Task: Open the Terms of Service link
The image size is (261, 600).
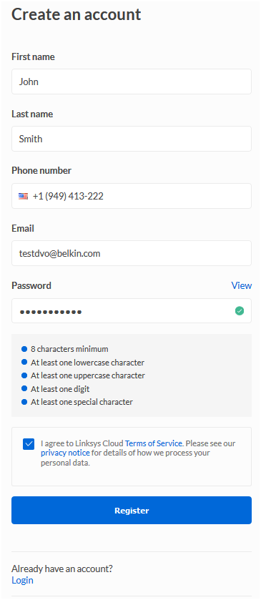Action: [154, 443]
